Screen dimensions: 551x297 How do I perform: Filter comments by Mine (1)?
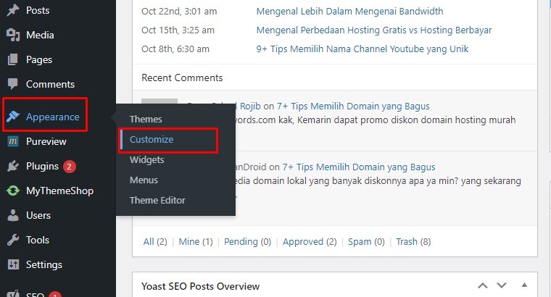pyautogui.click(x=196, y=241)
